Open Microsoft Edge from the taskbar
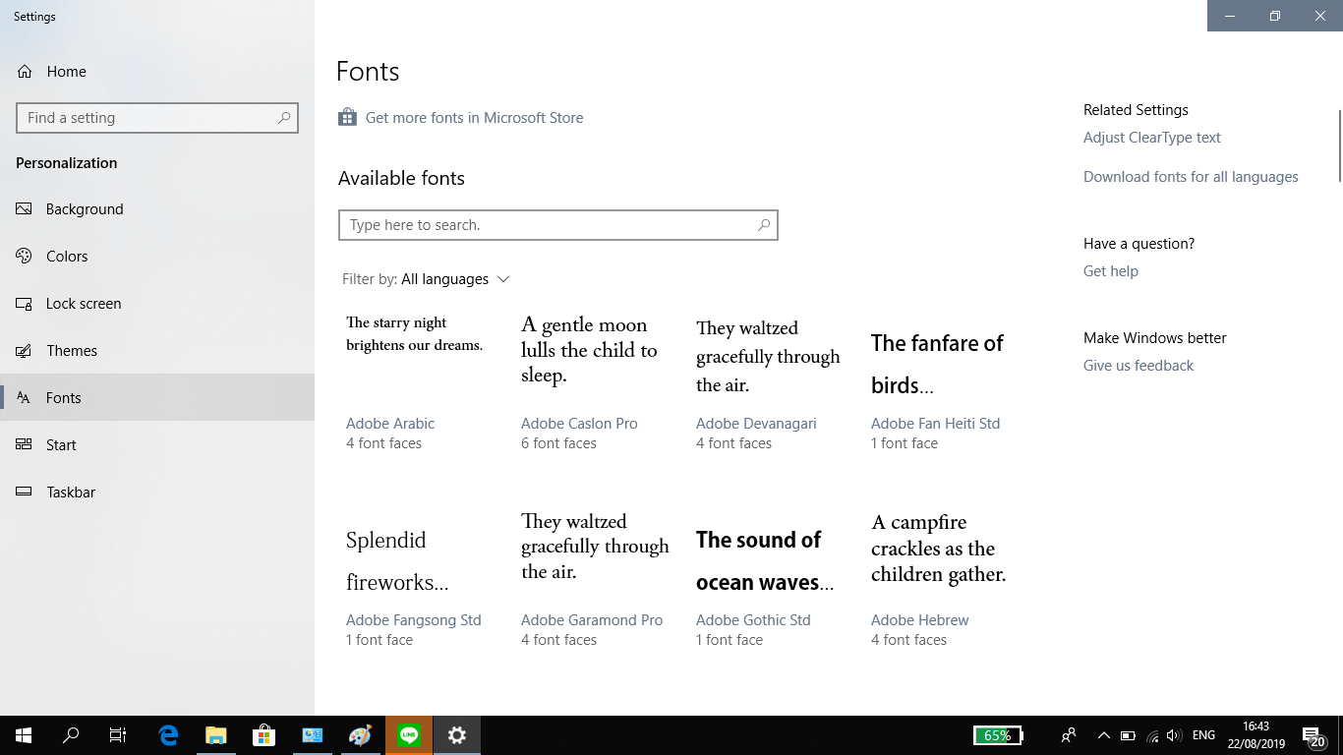Viewport: 1343px width, 755px height. tap(168, 735)
